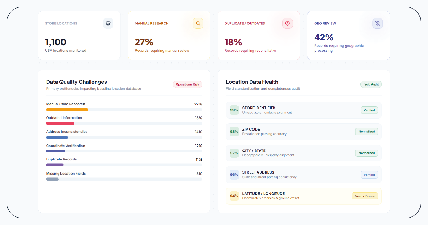This screenshot has width=428, height=225.
Task: Click the "STREET ADDRESS" field label
Action: point(258,172)
